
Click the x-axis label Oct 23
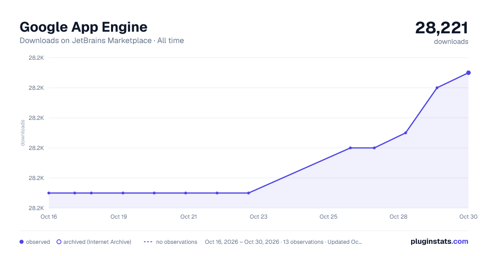[259, 217]
